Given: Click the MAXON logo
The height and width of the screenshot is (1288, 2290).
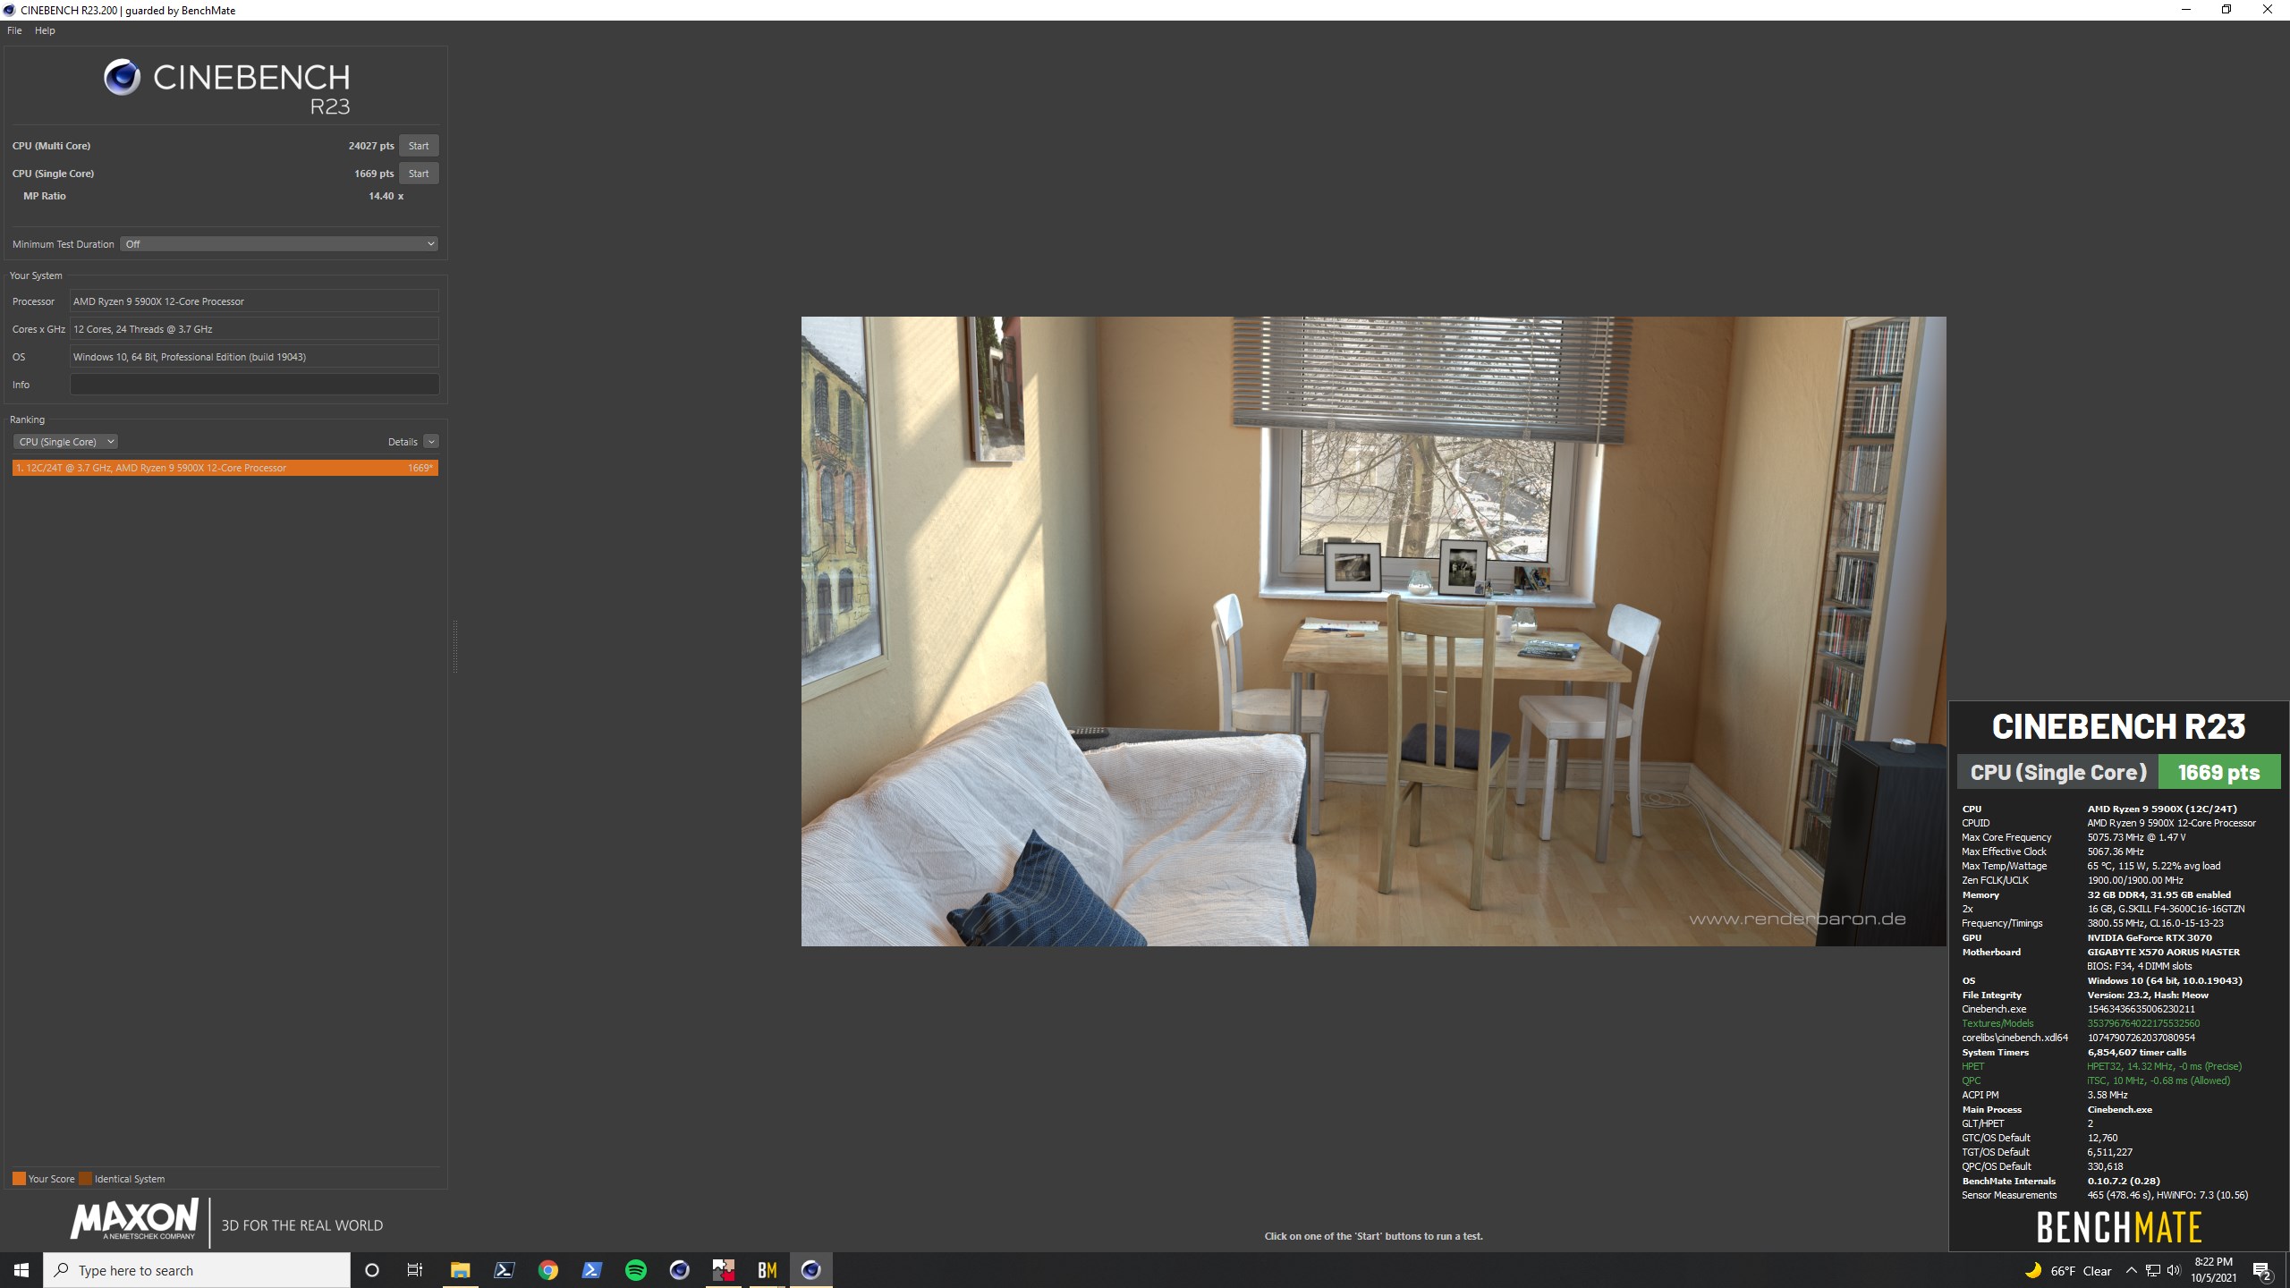Looking at the screenshot, I should [134, 1220].
